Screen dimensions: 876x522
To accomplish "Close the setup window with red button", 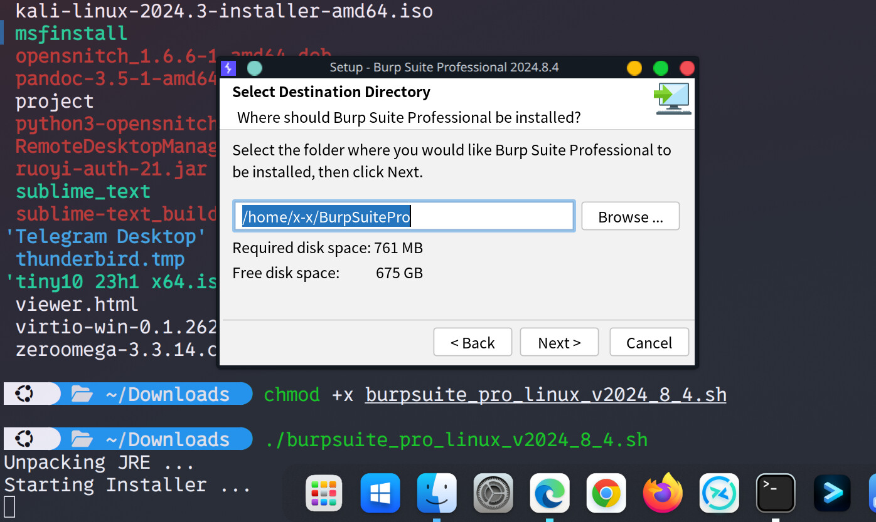I will click(x=687, y=68).
